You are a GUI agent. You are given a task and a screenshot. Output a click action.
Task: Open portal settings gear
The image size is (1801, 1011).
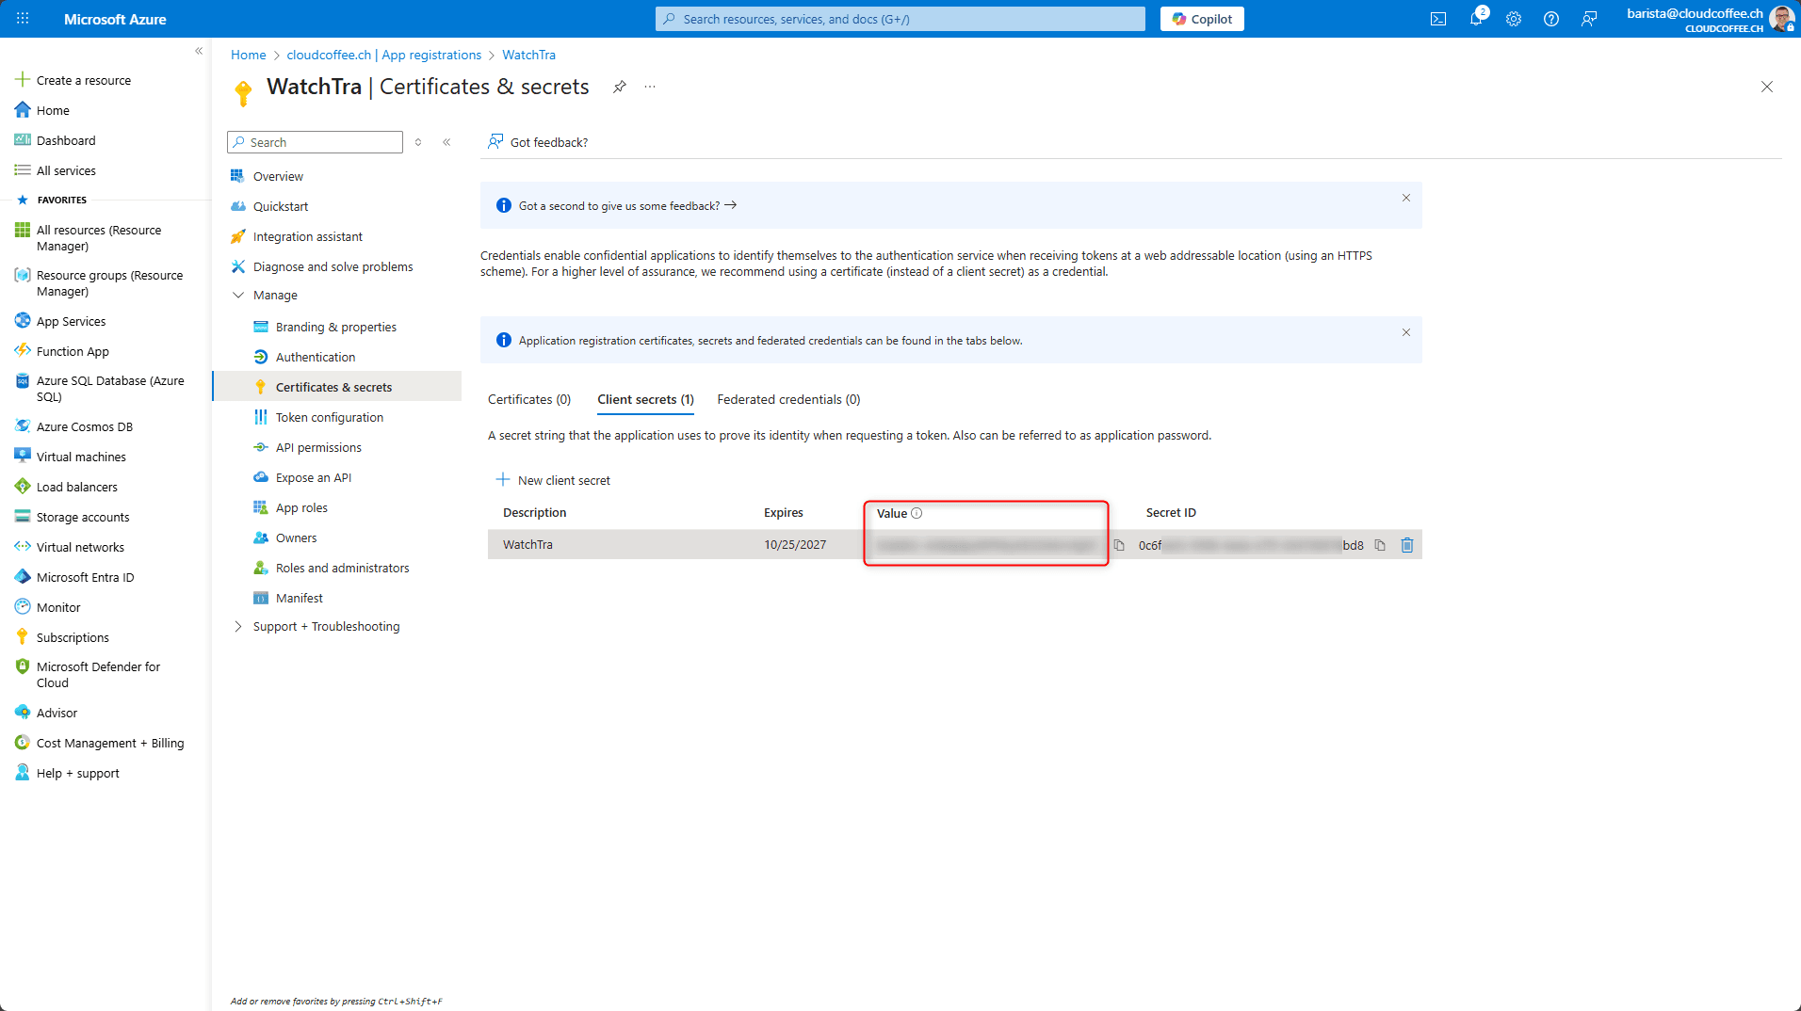click(1514, 19)
